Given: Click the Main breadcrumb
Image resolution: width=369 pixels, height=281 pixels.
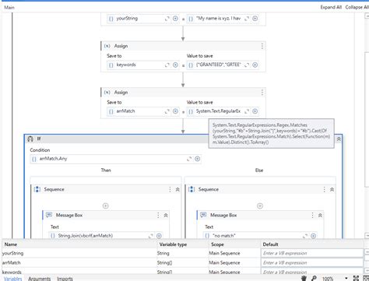Looking at the screenshot, I should point(9,7).
